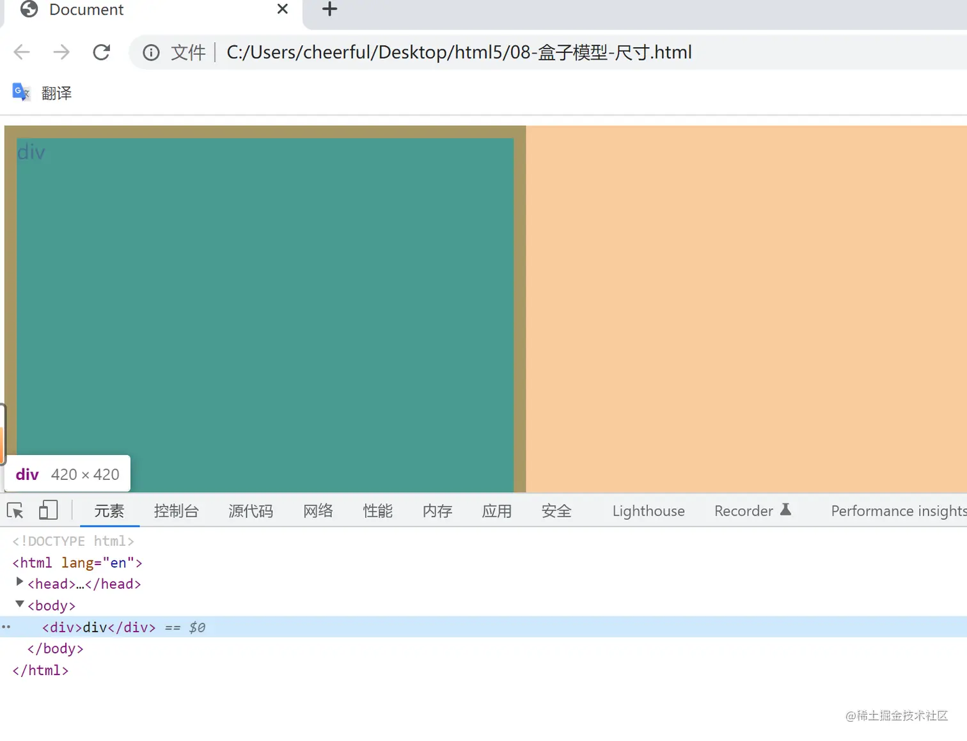Open the 性能 tab
Screen dimensions: 967x741
(377, 511)
